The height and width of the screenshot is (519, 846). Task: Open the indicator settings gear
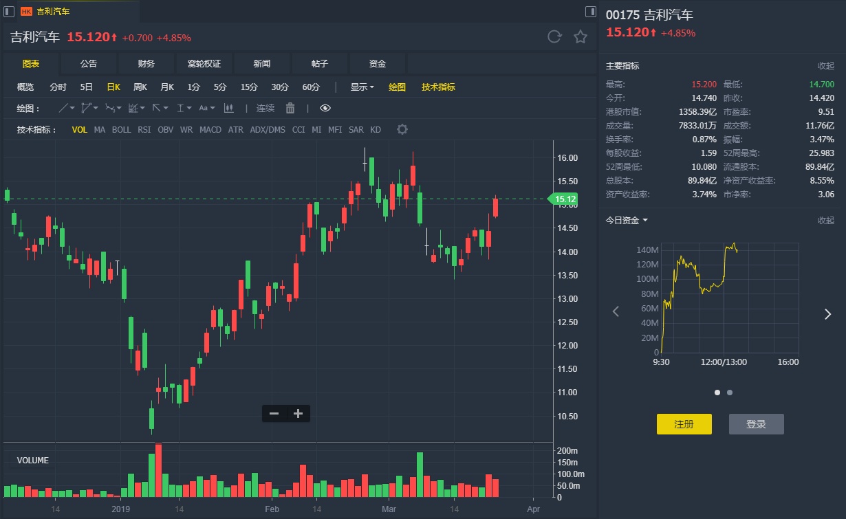pos(402,129)
